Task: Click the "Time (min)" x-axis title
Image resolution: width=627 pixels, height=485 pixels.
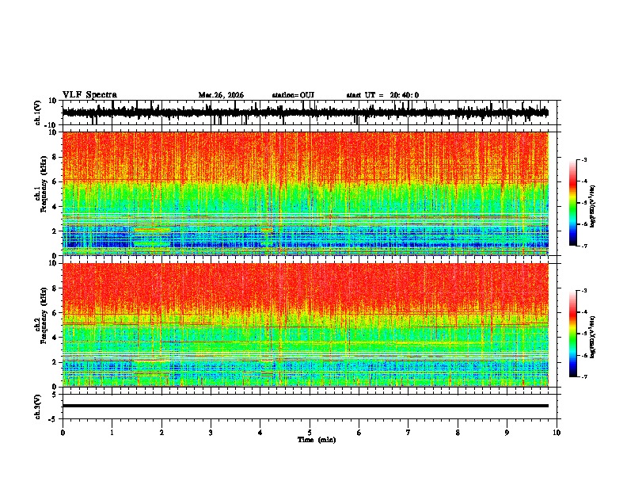Action: (317, 440)
